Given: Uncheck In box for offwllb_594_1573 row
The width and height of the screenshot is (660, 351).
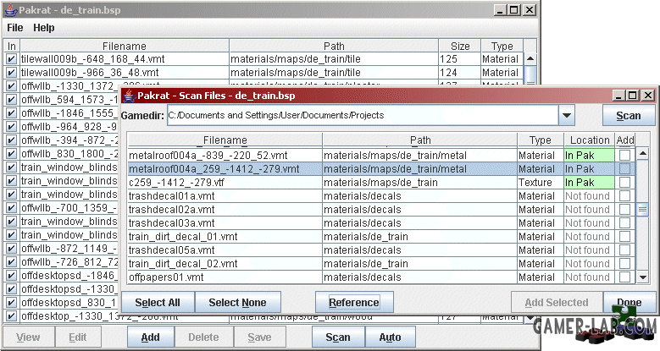Looking at the screenshot, I should pos(11,99).
